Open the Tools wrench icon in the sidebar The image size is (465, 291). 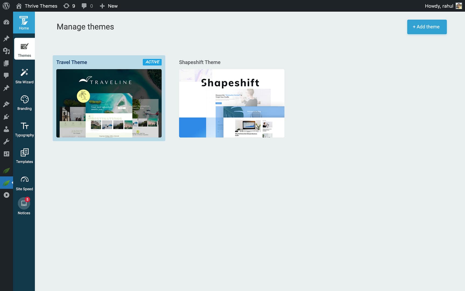(6, 141)
